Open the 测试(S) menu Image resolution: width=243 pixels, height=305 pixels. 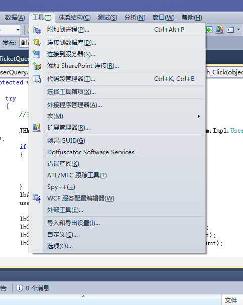coord(107,18)
